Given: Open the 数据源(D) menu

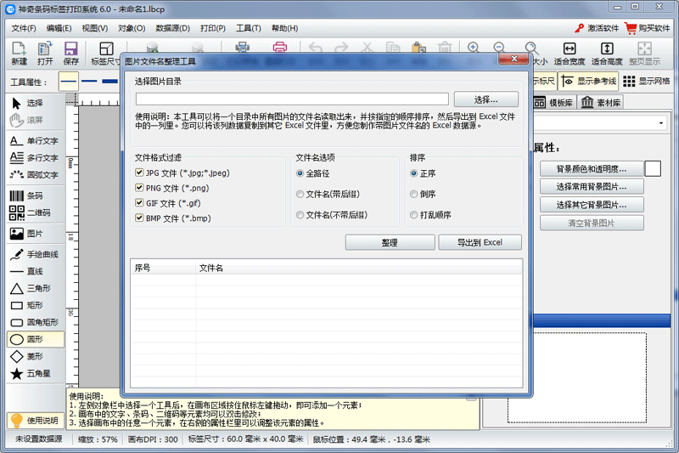Looking at the screenshot, I should tap(172, 27).
